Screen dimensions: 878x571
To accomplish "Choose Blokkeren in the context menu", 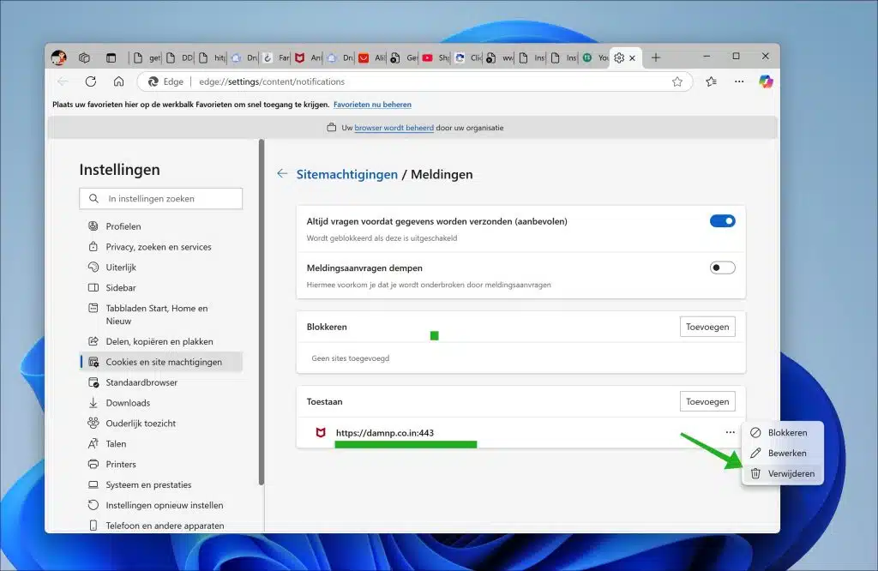I will click(x=782, y=432).
